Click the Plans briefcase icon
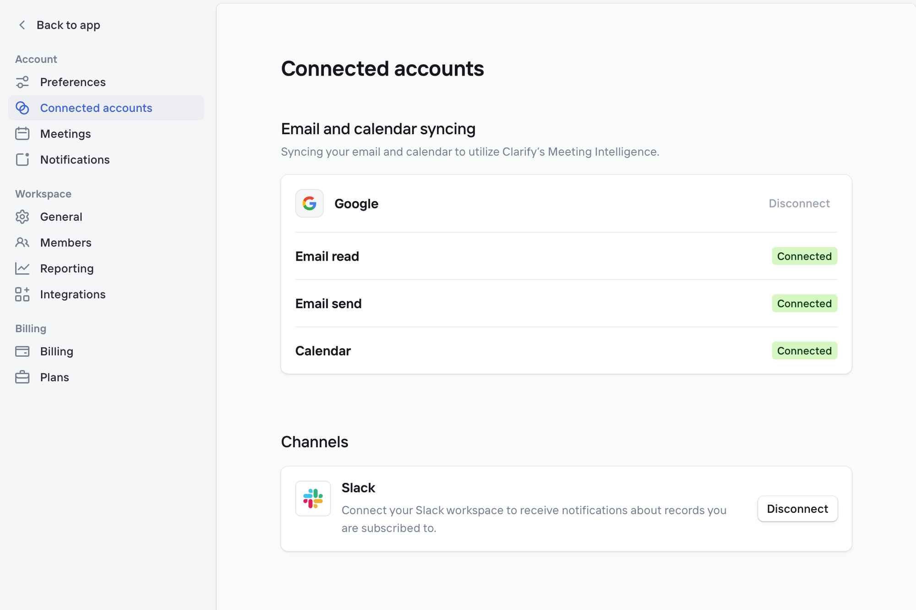 point(22,377)
